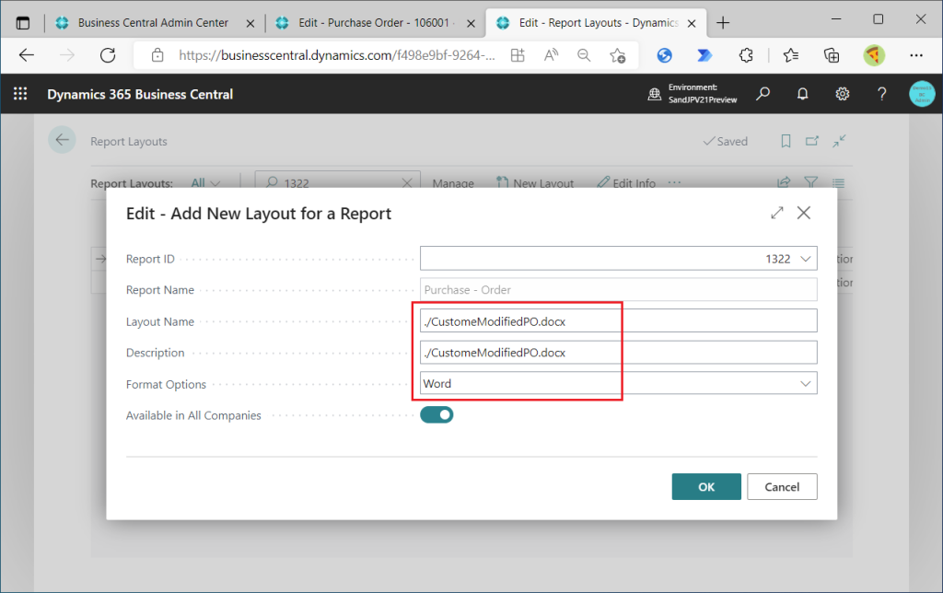Image resolution: width=943 pixels, height=593 pixels.
Task: Open the Power Automate extension icon
Action: pos(704,55)
